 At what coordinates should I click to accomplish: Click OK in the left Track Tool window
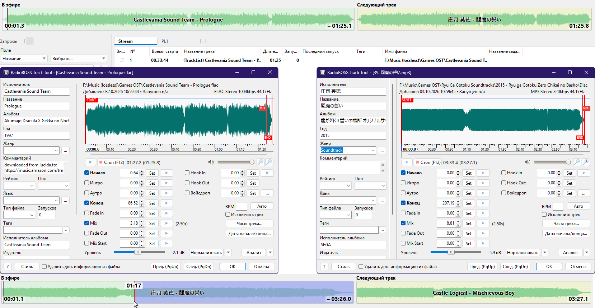233,267
